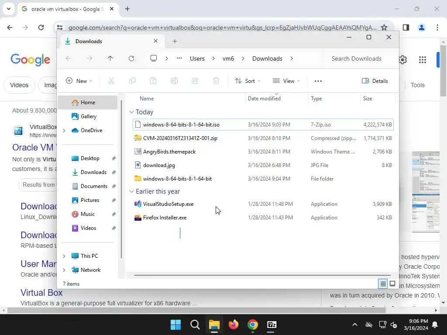Select VisualStudioSetup.exe file
Image resolution: width=447 pixels, height=335 pixels.
[x=263, y=204]
